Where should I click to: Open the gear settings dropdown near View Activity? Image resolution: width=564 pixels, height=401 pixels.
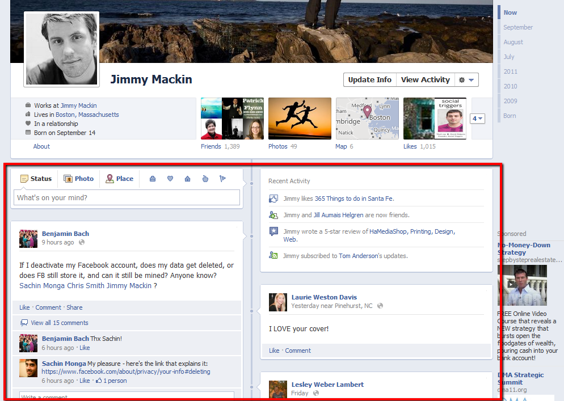click(x=466, y=80)
